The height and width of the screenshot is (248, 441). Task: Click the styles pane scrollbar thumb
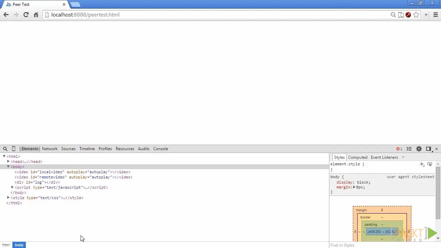tap(438, 193)
